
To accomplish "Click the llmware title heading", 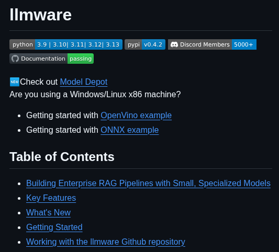I will click(x=41, y=15).
